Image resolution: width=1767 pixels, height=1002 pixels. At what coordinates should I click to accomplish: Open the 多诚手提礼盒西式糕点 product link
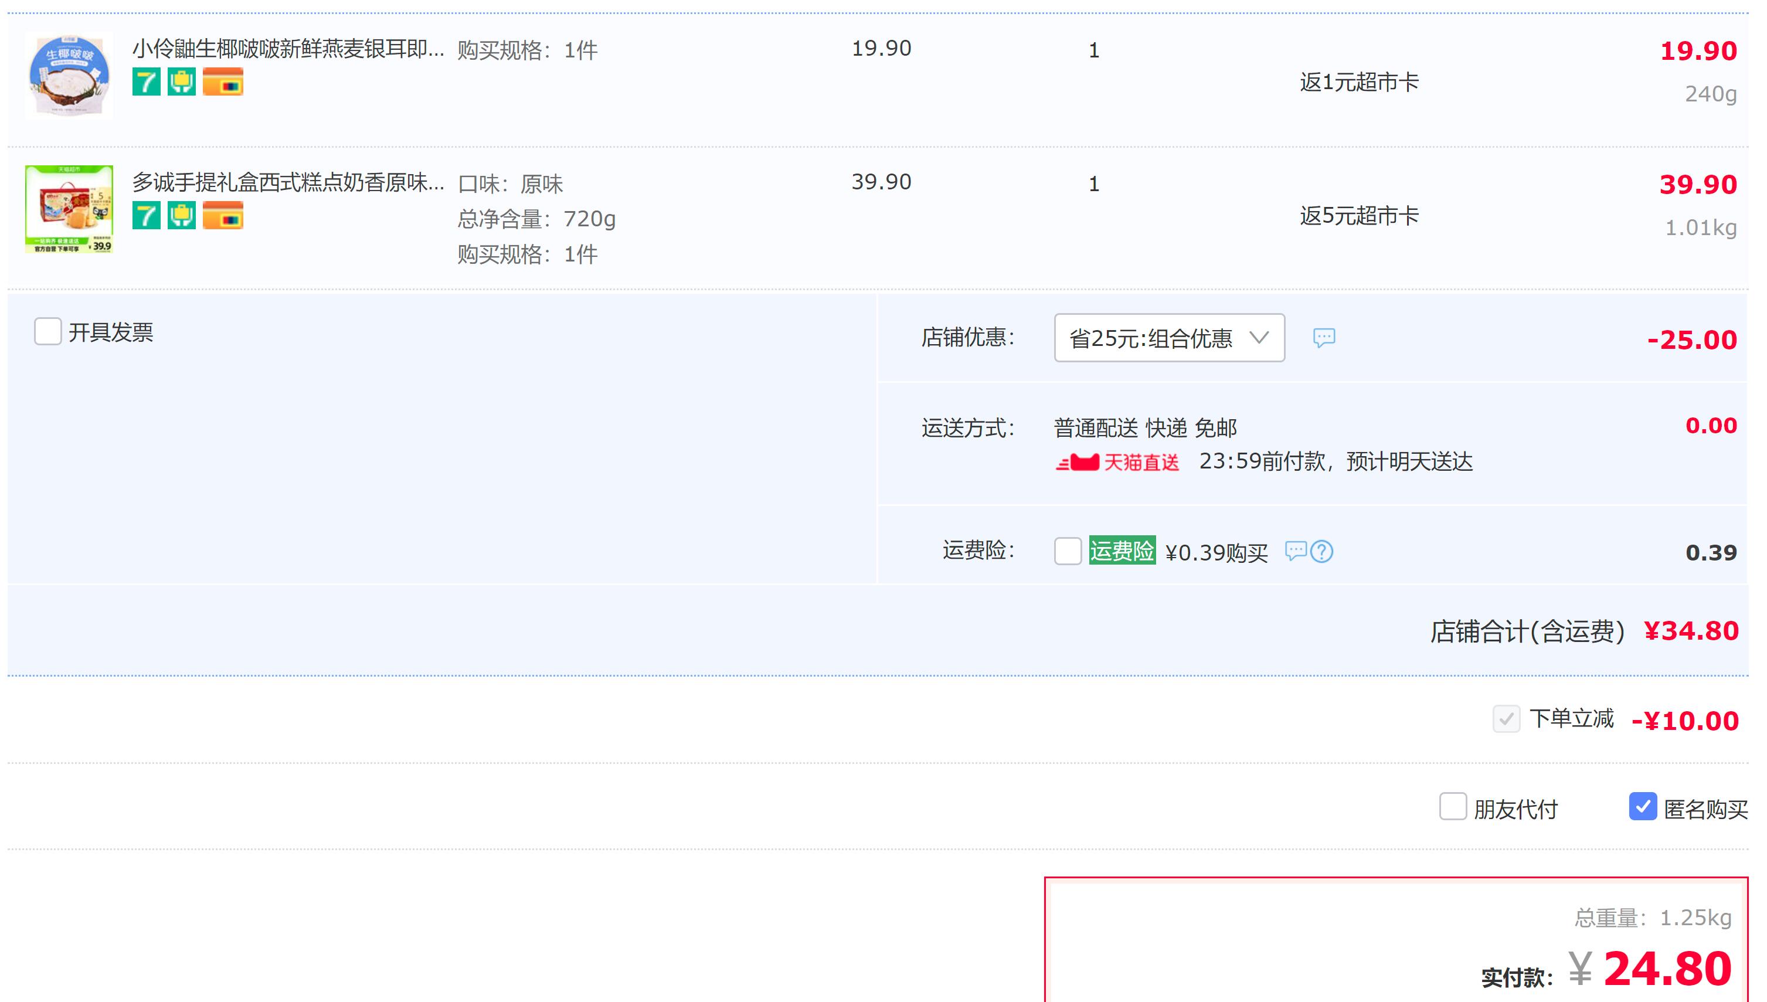(288, 182)
